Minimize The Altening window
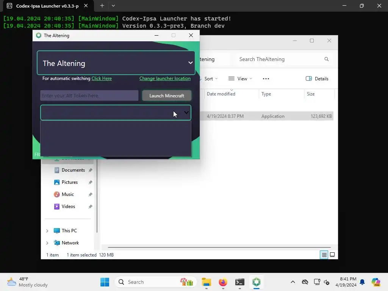The width and height of the screenshot is (388, 291). pyautogui.click(x=156, y=35)
